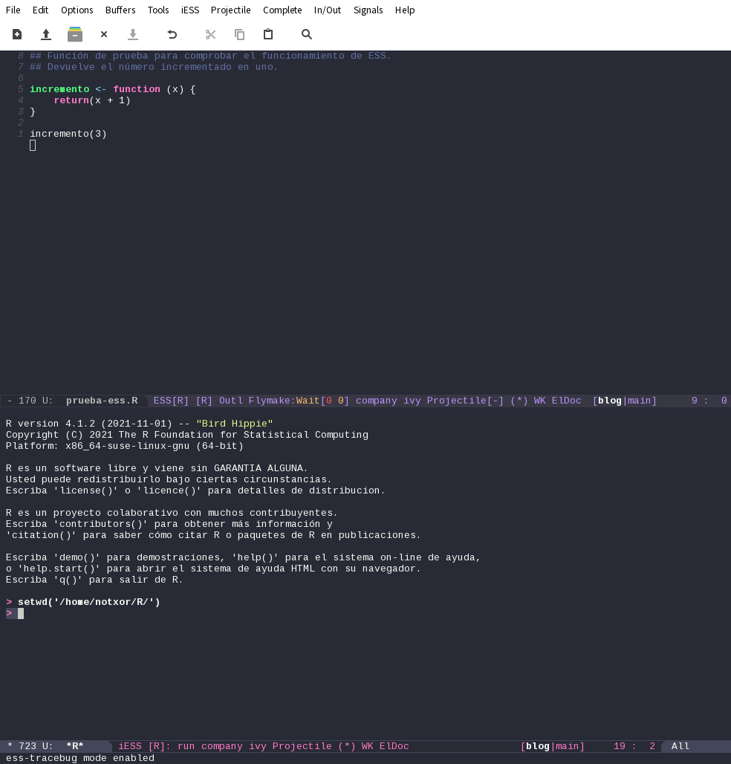Screen dimensions: 731x764
Task: Open search using the magnifier icon
Action: [305, 34]
